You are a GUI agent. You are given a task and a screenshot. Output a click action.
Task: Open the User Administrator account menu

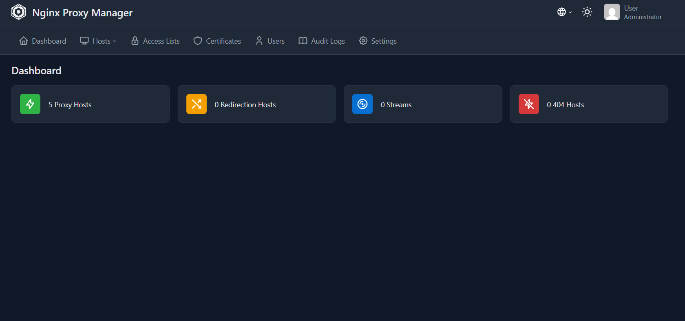tap(633, 12)
